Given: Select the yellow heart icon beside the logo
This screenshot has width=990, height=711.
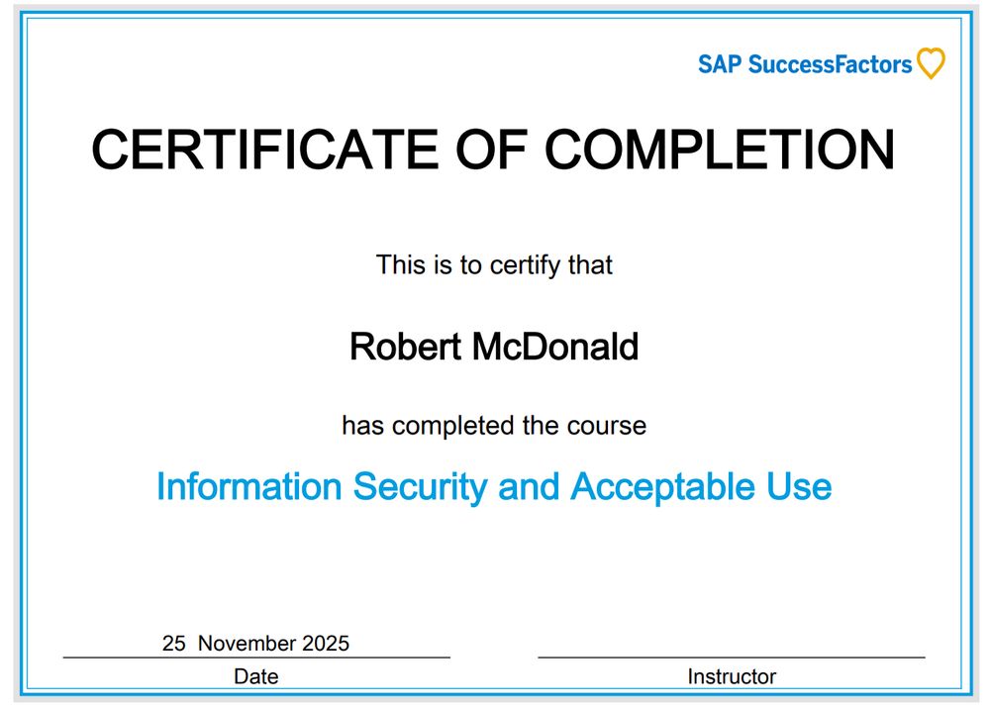Looking at the screenshot, I should [x=931, y=63].
